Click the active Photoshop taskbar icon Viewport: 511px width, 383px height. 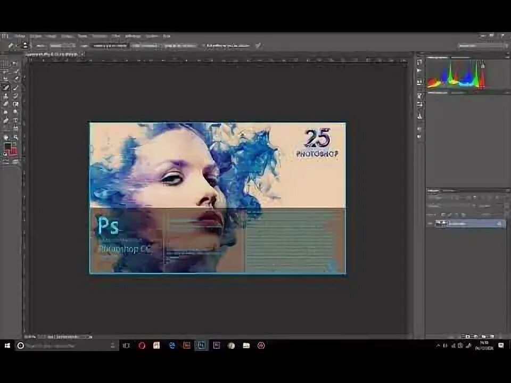tap(201, 345)
